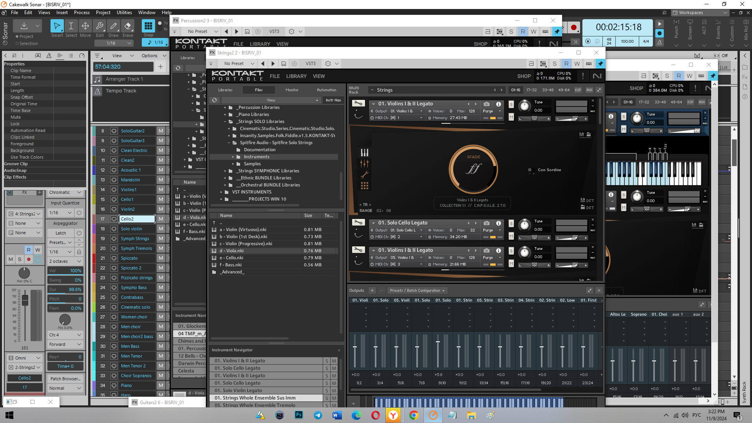Adjust the 01. Violi output channel fader
Image resolution: width=752 pixels, height=423 pixels.
[355, 347]
